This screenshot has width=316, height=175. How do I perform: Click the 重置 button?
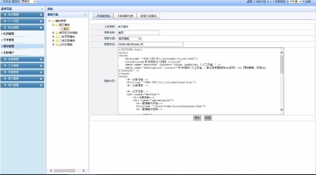[208, 118]
